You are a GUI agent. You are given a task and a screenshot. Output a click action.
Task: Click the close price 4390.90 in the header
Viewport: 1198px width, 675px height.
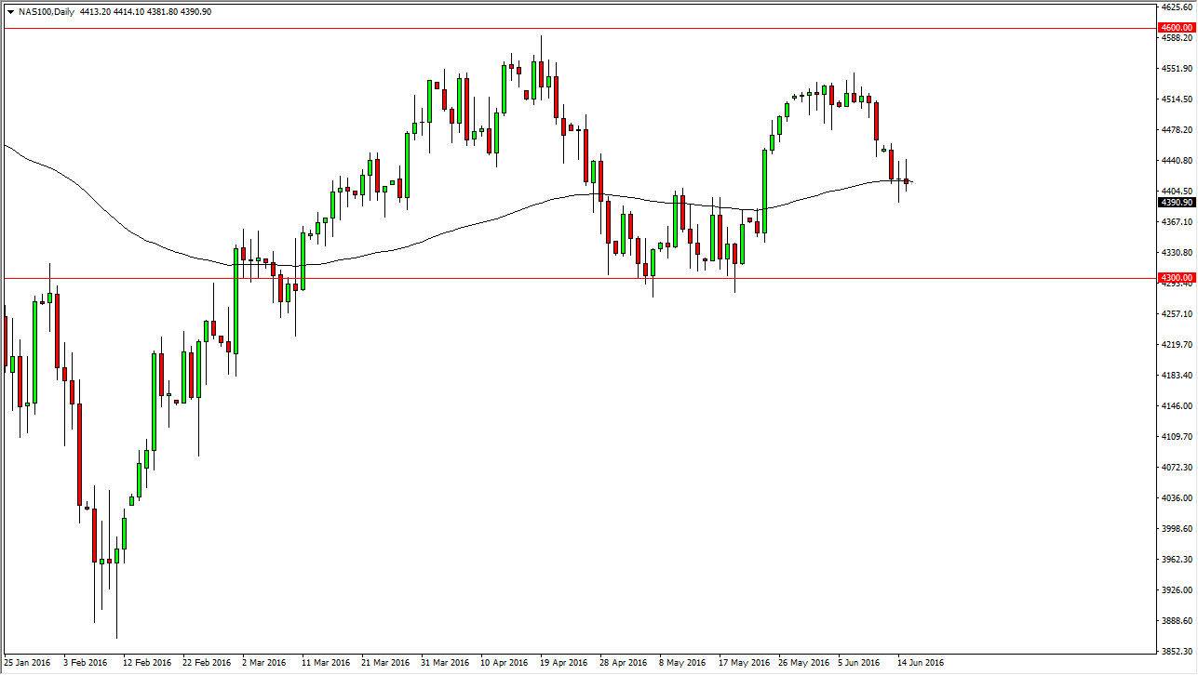(197, 12)
